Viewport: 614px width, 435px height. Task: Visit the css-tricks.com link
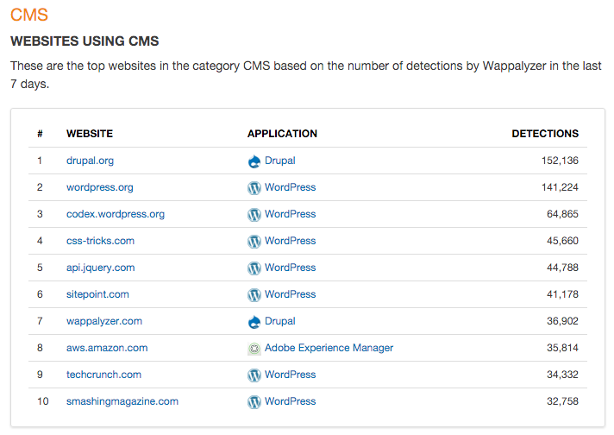pos(100,241)
